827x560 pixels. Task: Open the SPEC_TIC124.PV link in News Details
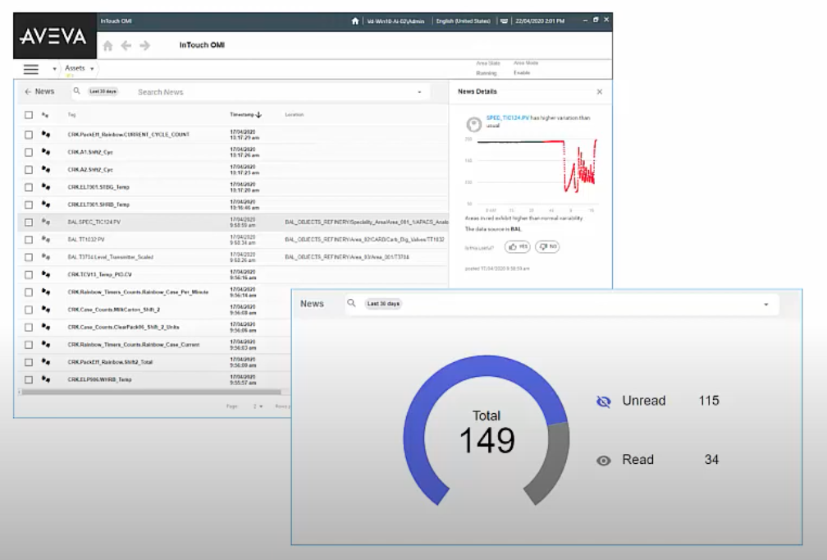[507, 118]
